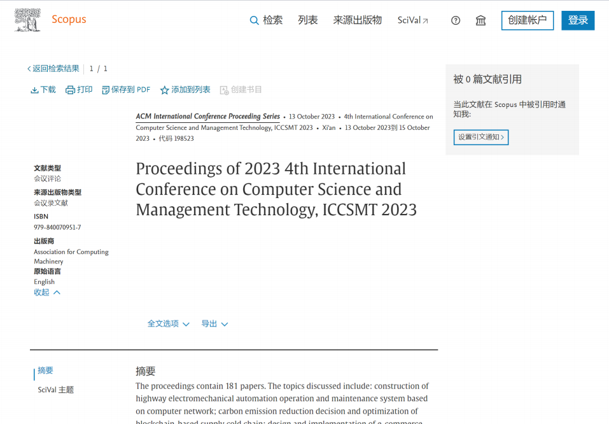609x424 pixels.
Task: Click the 设置引文通知 citation alert button
Action: [x=481, y=137]
